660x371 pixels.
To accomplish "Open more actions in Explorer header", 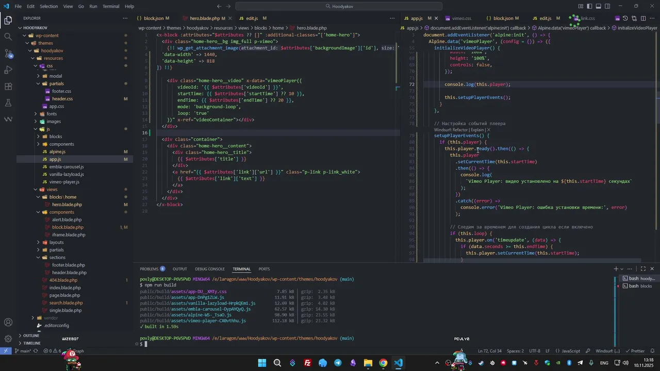I will pyautogui.click(x=125, y=18).
